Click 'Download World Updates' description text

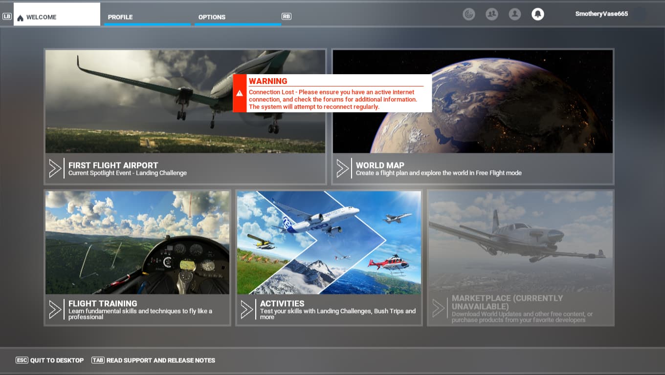522,317
